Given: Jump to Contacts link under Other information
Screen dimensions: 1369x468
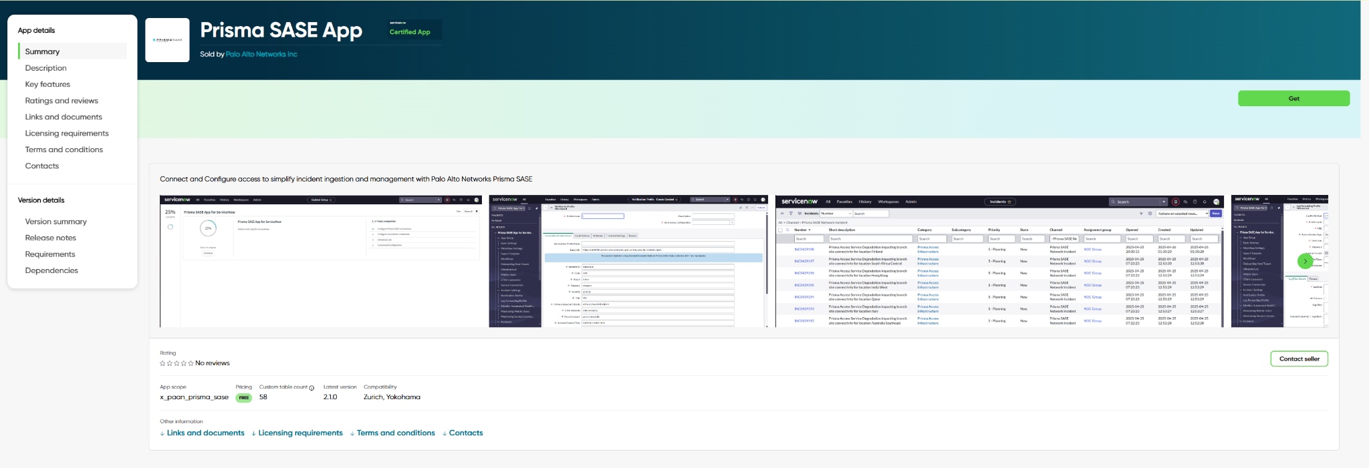Looking at the screenshot, I should [465, 433].
